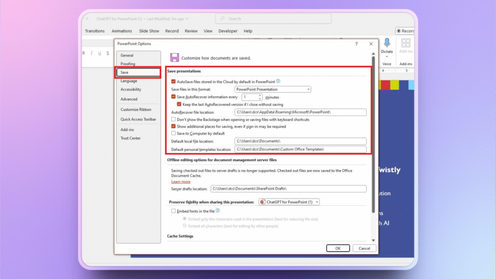Apply Bold formatting

point(83,53)
